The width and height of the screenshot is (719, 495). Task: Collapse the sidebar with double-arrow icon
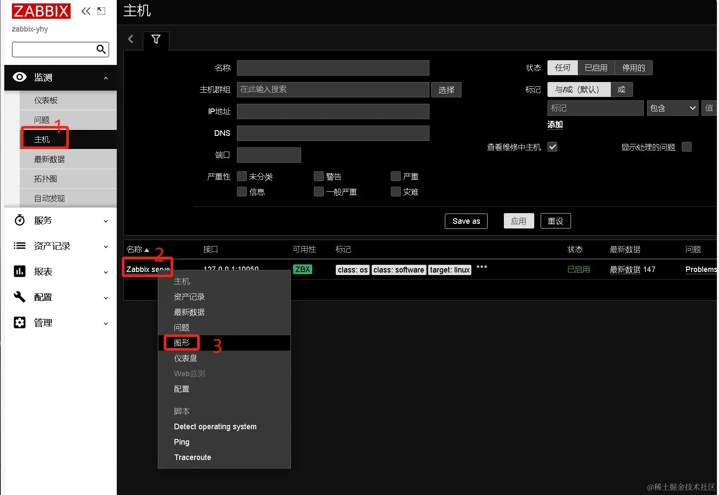pos(86,11)
